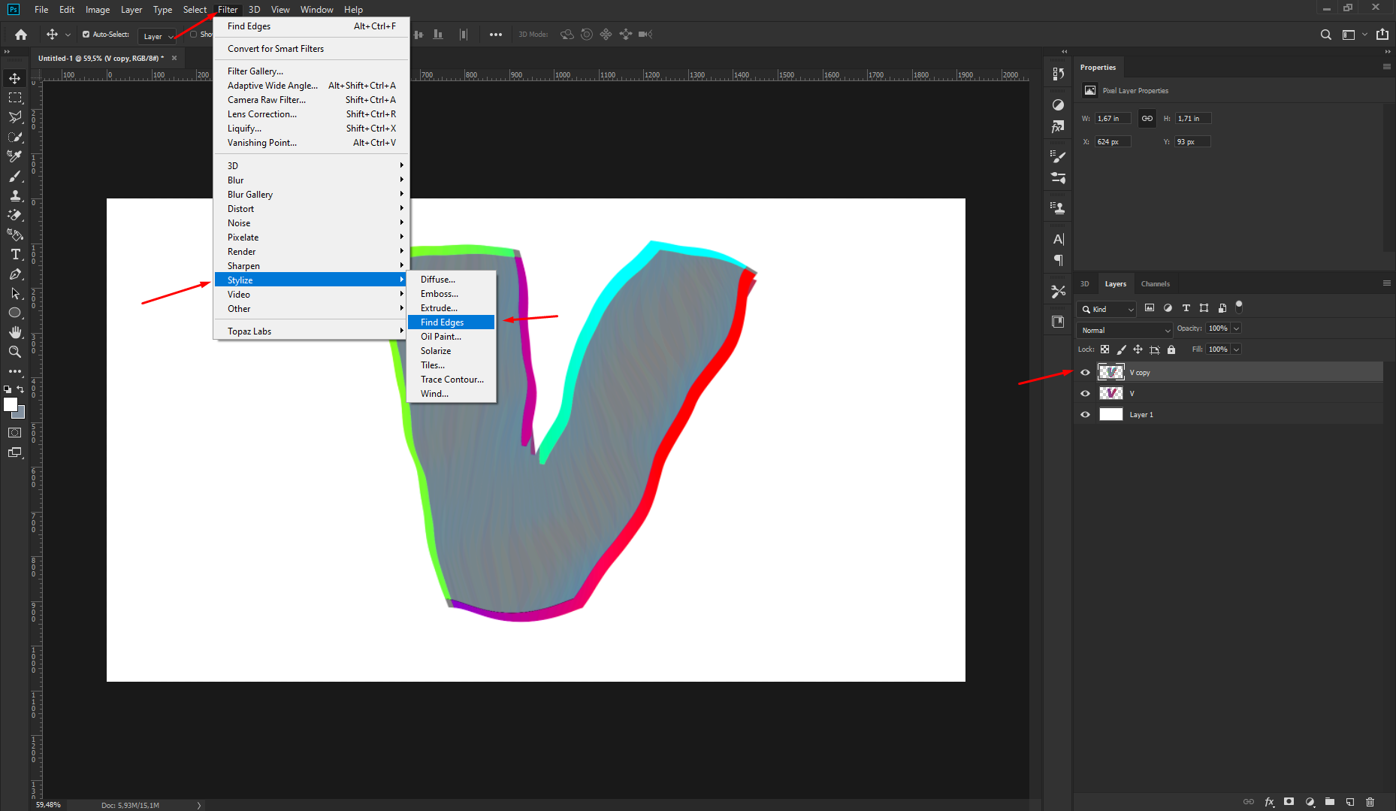Screen dimensions: 1396x811
Task: Open the Styles panel icon
Action: tap(1058, 127)
